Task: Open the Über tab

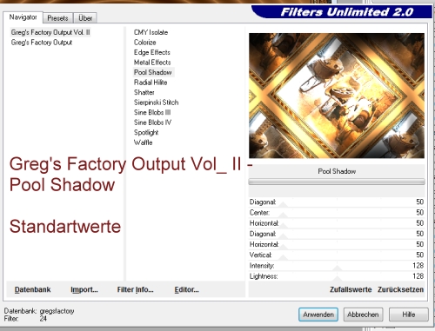Action: coord(85,18)
